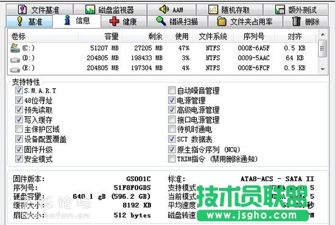335x225 pixels.
Task: Select the 51207 MB capacity cell
Action: click(x=104, y=48)
